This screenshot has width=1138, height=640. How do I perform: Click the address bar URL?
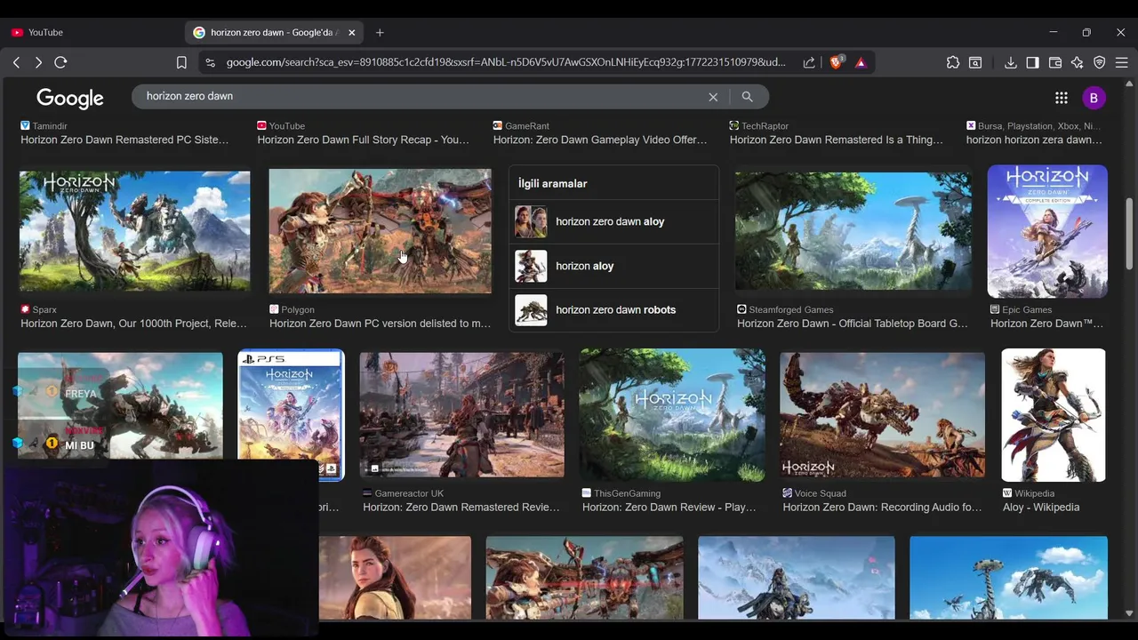click(506, 62)
